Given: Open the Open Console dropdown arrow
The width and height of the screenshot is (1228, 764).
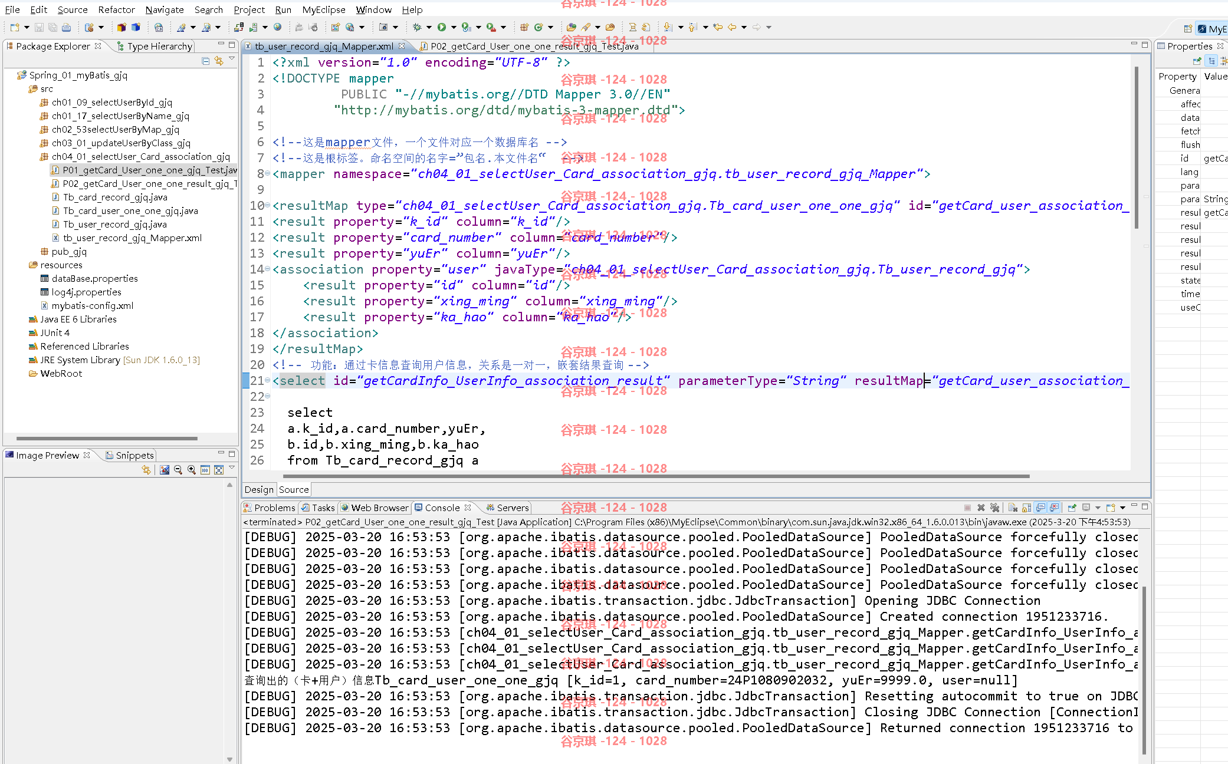Looking at the screenshot, I should pos(1122,508).
